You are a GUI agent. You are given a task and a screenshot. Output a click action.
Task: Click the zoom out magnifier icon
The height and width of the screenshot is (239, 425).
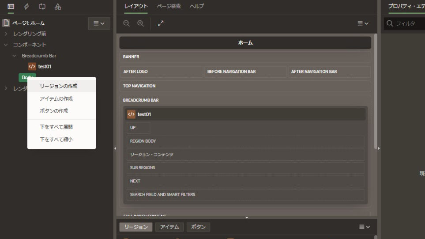(x=126, y=23)
